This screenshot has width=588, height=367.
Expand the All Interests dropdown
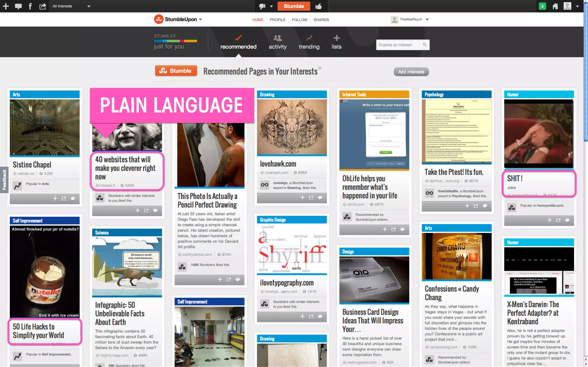point(71,6)
